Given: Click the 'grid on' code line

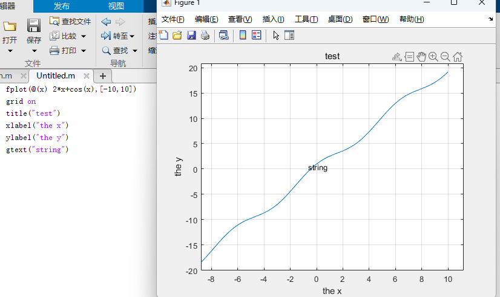Looking at the screenshot, I should click(x=21, y=101).
